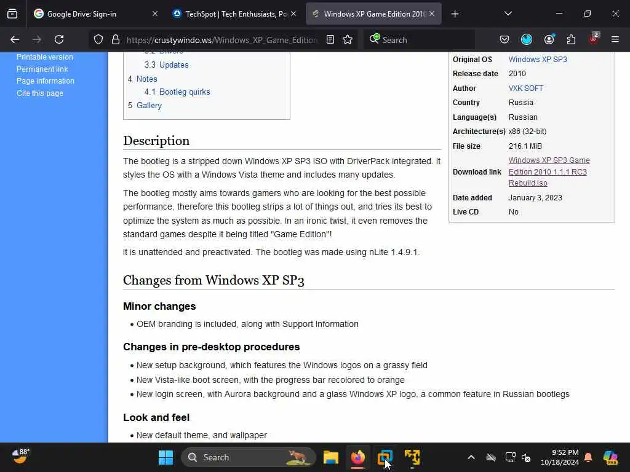
Task: Click the 'Look and feel' subheading
Action: [156, 417]
